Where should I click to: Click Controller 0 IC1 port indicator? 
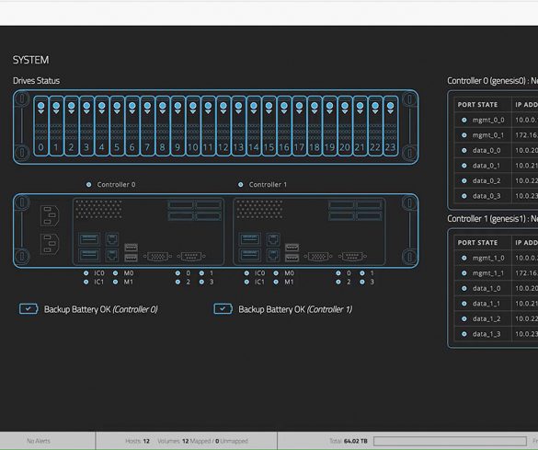pos(86,282)
